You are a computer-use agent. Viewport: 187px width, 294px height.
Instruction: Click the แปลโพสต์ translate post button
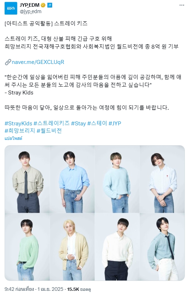tap(13, 138)
